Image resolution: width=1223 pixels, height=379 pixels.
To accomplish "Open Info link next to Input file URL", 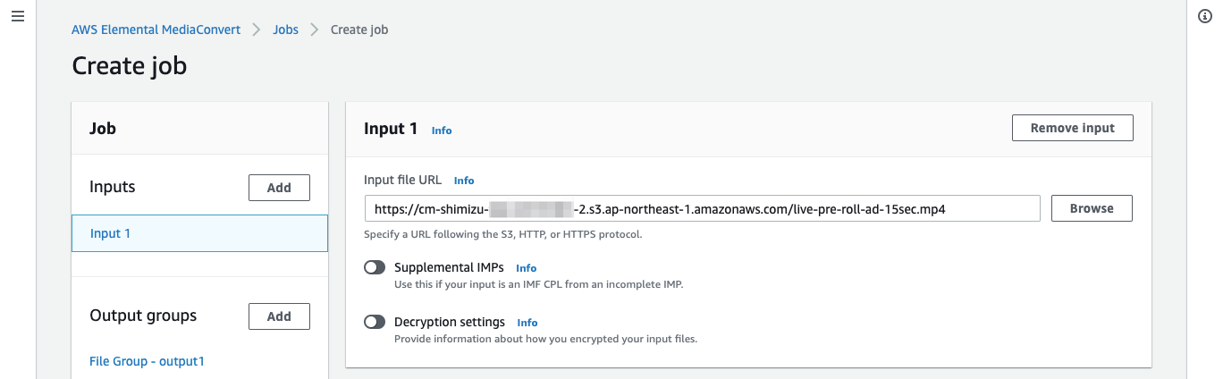I will pyautogui.click(x=464, y=180).
